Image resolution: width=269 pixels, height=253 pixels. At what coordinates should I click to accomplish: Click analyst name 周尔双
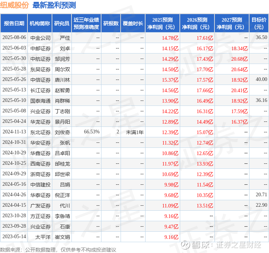click(62, 69)
